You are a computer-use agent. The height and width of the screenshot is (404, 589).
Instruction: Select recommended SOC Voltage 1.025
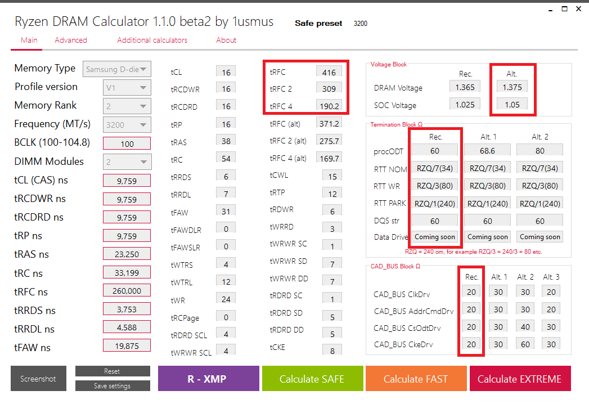(465, 105)
